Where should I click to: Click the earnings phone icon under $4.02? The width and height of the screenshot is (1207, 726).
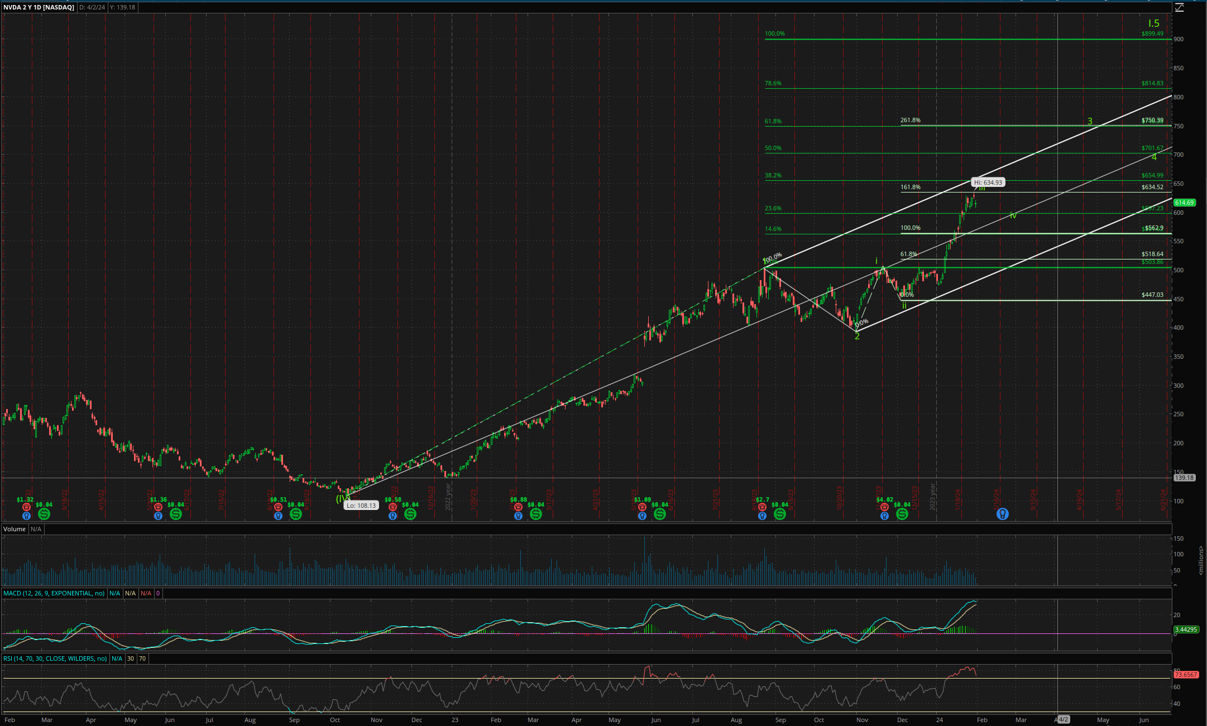[884, 507]
